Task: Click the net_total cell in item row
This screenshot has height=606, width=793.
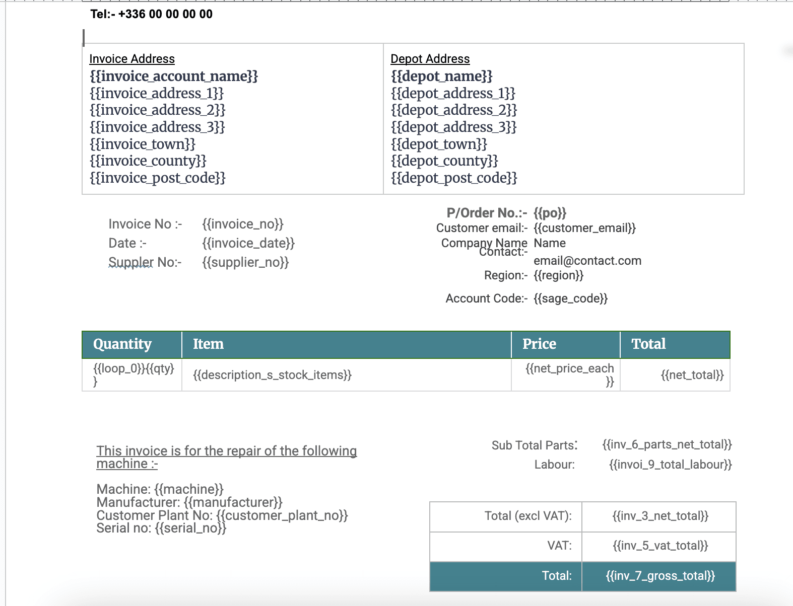Action: [x=692, y=375]
